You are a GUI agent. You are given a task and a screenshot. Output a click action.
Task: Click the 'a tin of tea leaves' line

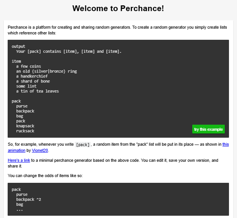click(37, 91)
